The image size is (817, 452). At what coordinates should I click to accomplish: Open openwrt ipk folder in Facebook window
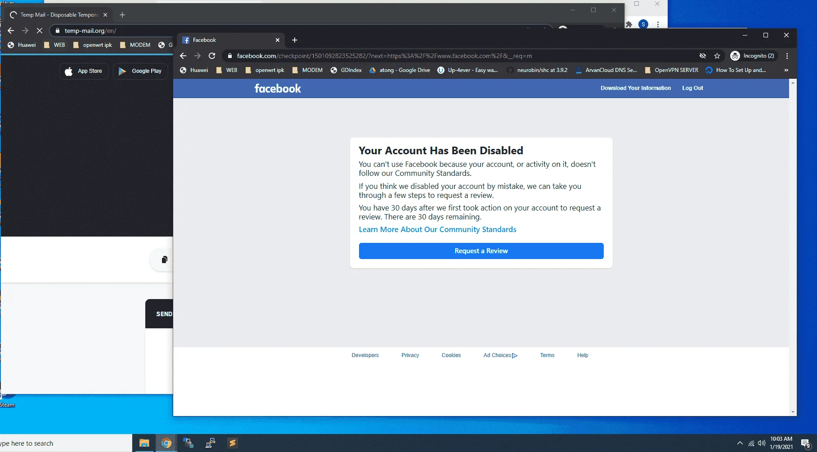pyautogui.click(x=265, y=70)
